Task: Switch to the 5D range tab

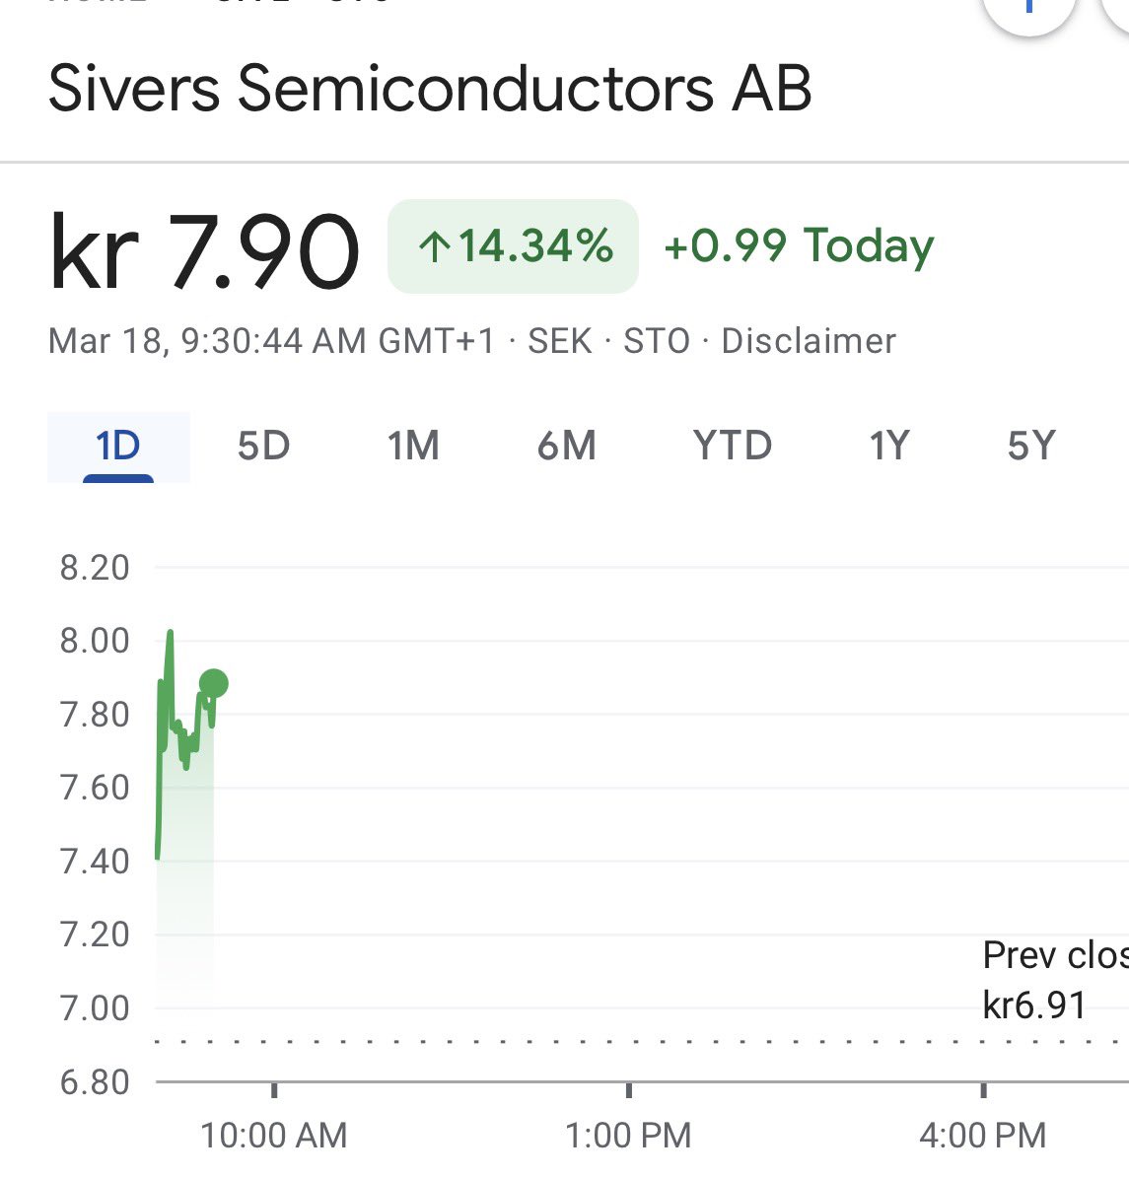Action: pyautogui.click(x=263, y=447)
